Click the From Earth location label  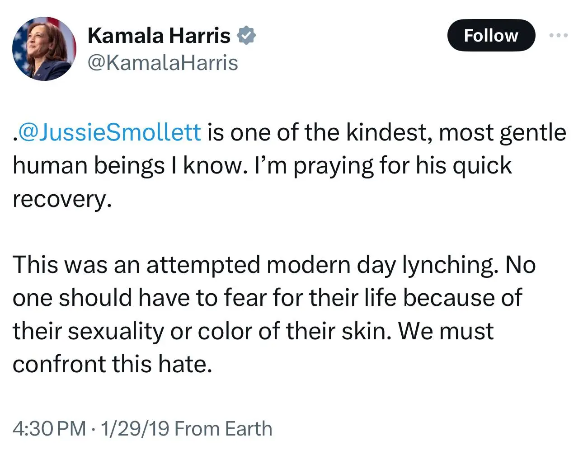click(223, 428)
